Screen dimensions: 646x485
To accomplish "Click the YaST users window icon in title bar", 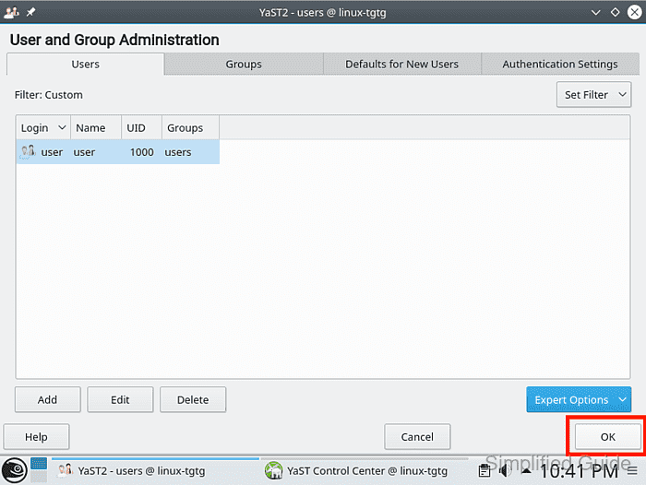I will [x=11, y=12].
